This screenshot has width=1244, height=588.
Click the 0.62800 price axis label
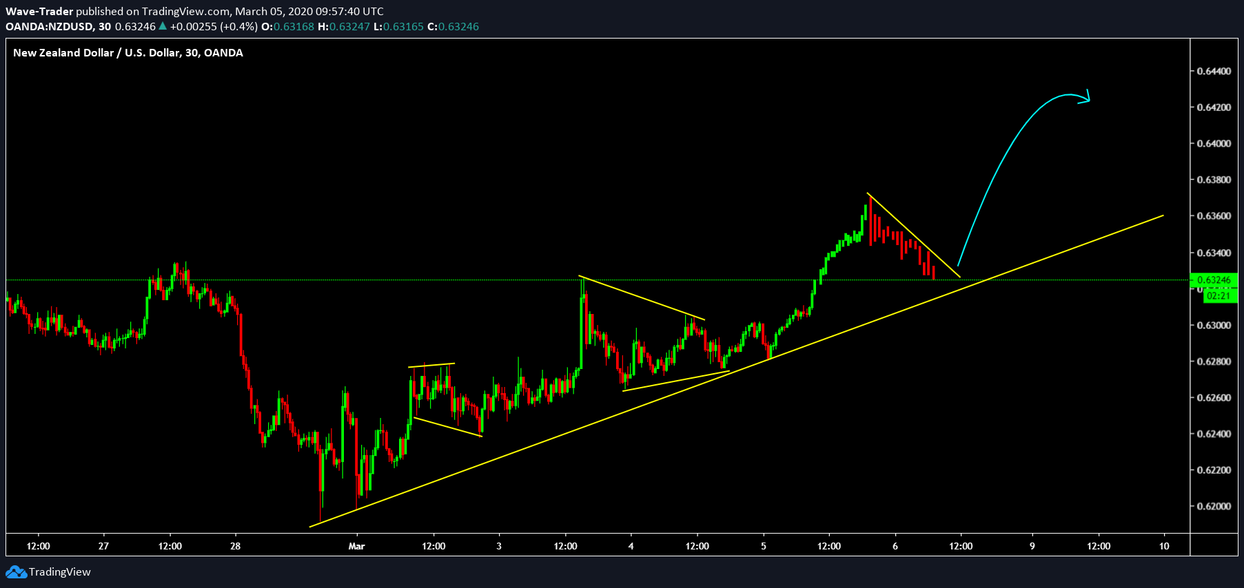pyautogui.click(x=1214, y=361)
